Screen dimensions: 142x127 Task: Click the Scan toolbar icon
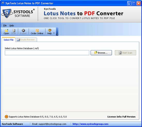(14, 32)
